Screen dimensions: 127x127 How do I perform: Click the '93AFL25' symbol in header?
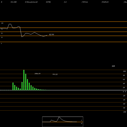[x=105, y=2]
